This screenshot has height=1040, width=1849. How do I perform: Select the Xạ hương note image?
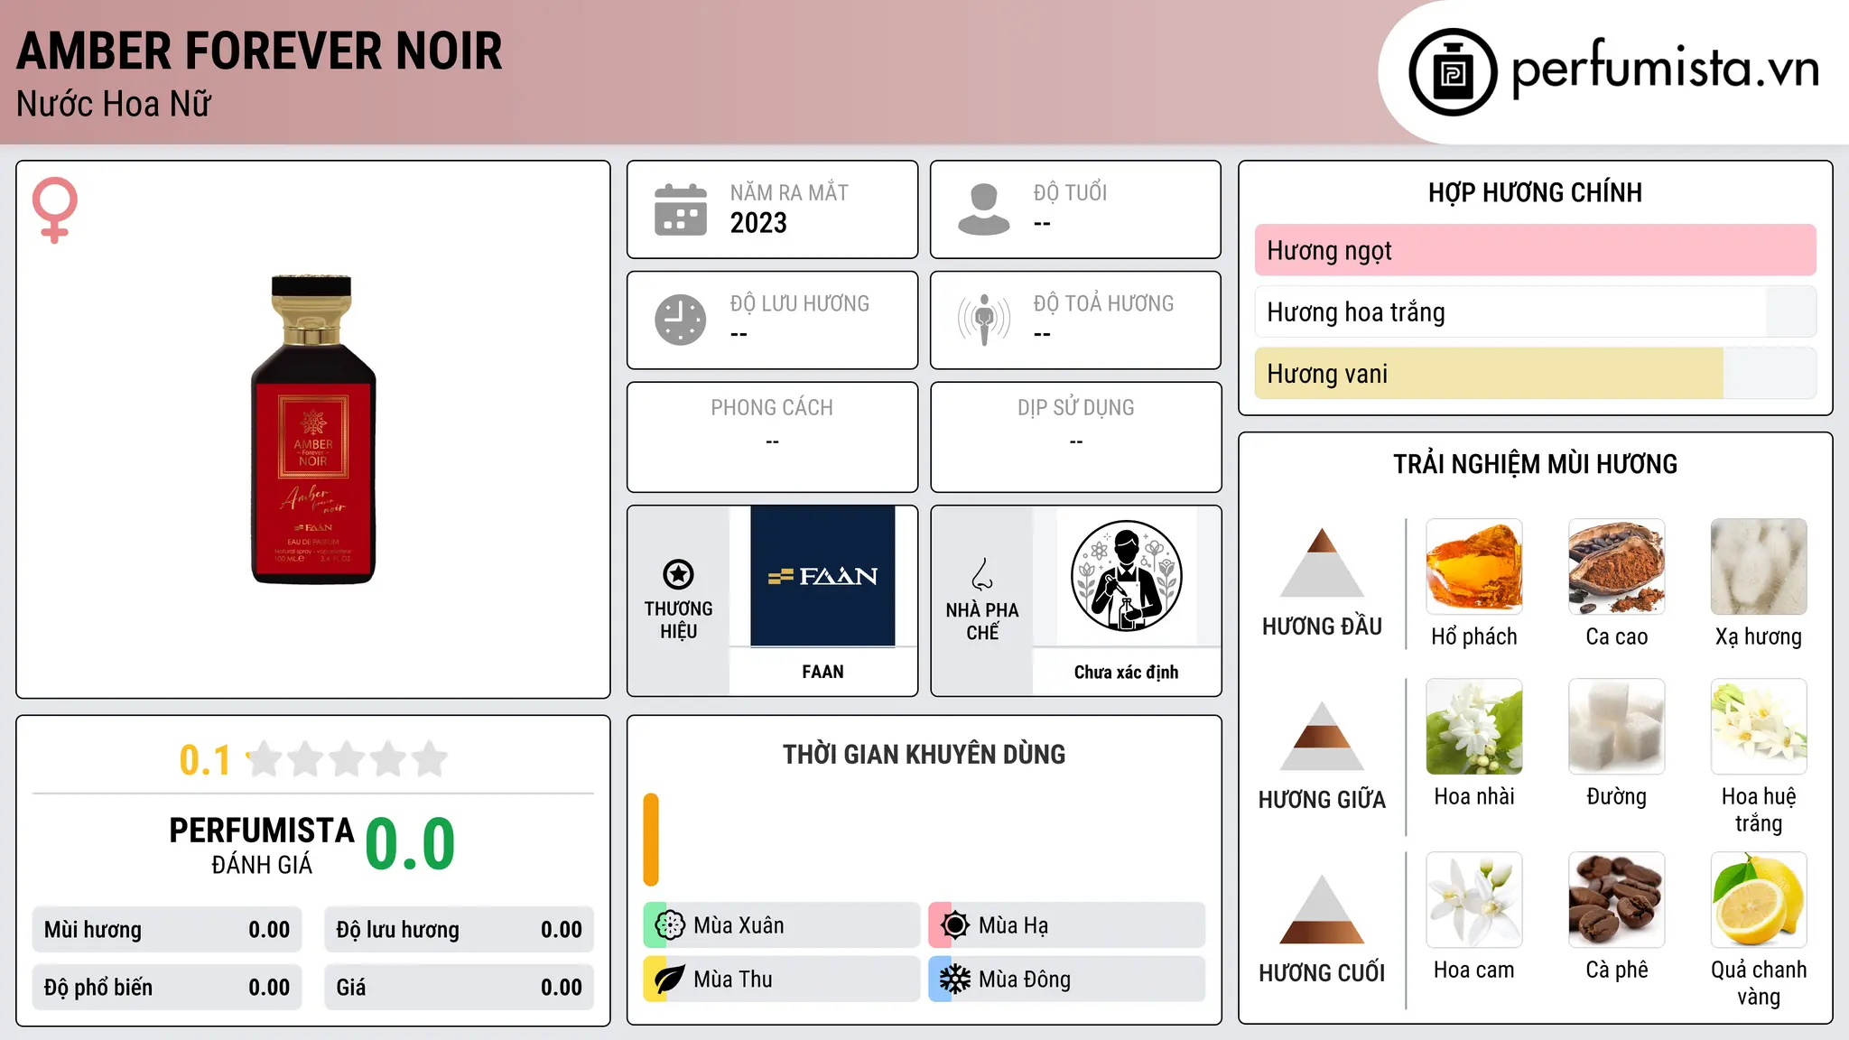coord(1759,567)
